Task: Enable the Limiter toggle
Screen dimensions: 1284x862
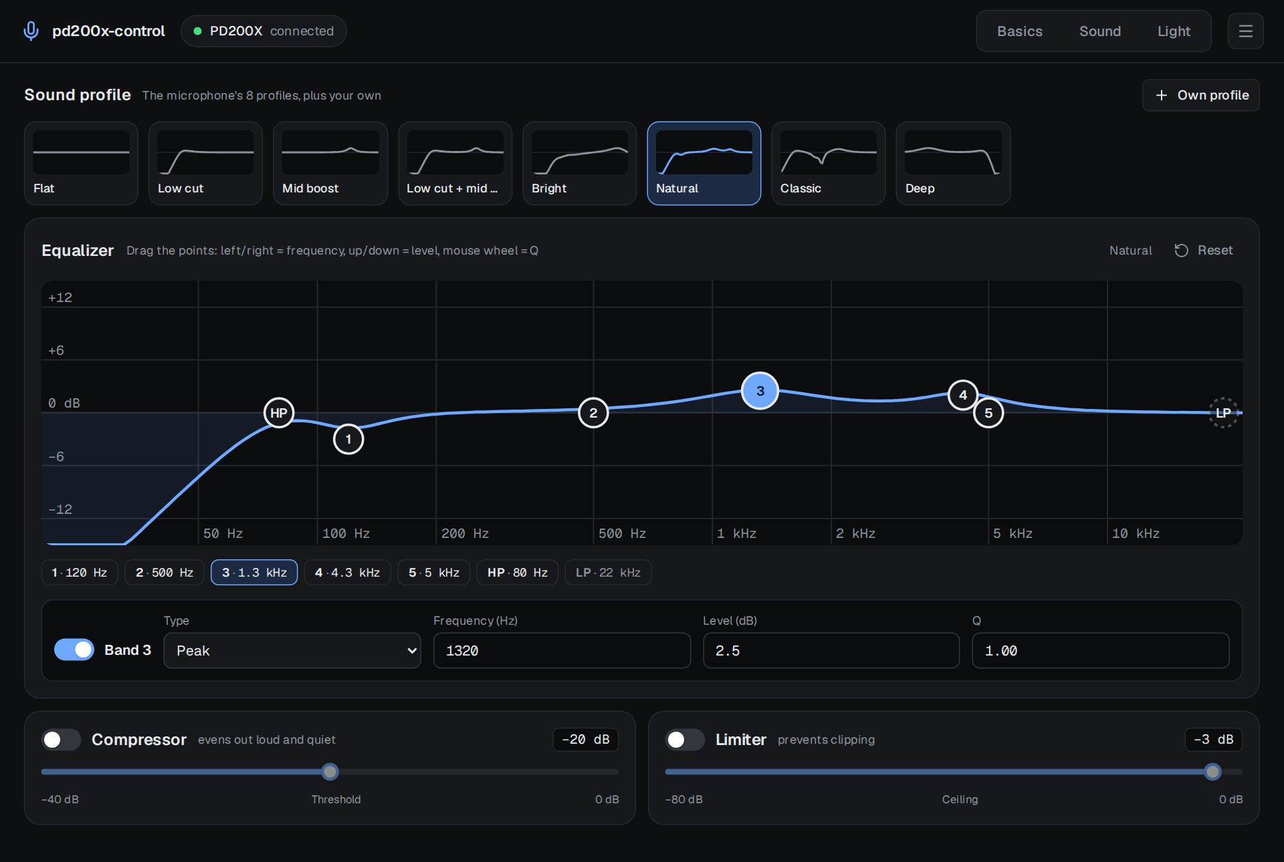Action: [x=685, y=740]
